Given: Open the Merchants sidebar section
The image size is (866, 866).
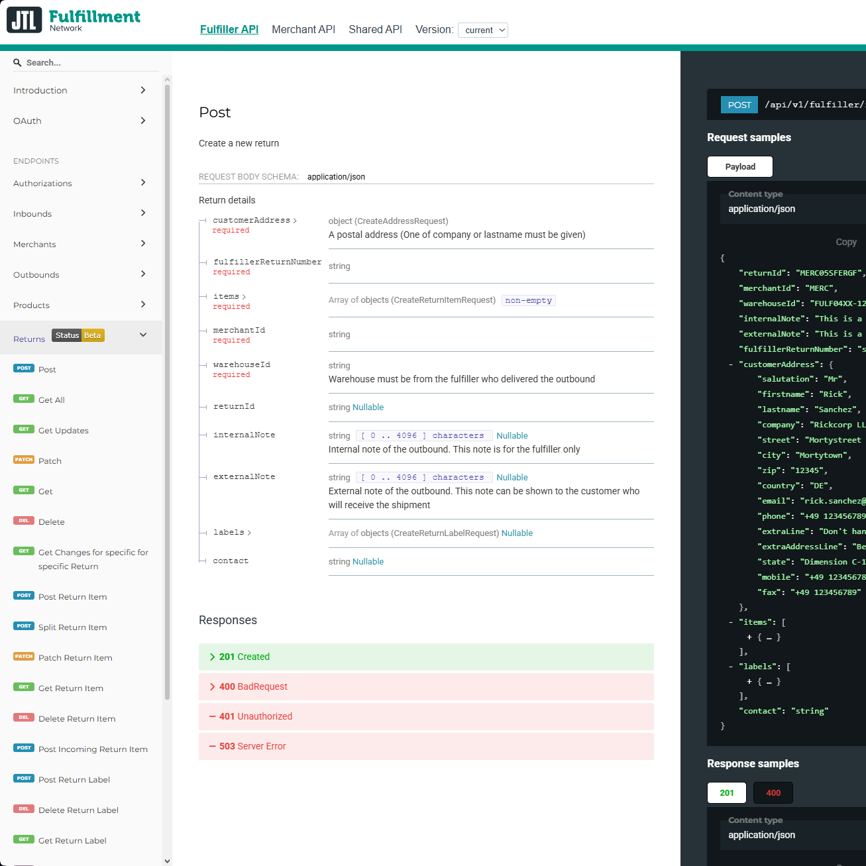Looking at the screenshot, I should pos(81,244).
